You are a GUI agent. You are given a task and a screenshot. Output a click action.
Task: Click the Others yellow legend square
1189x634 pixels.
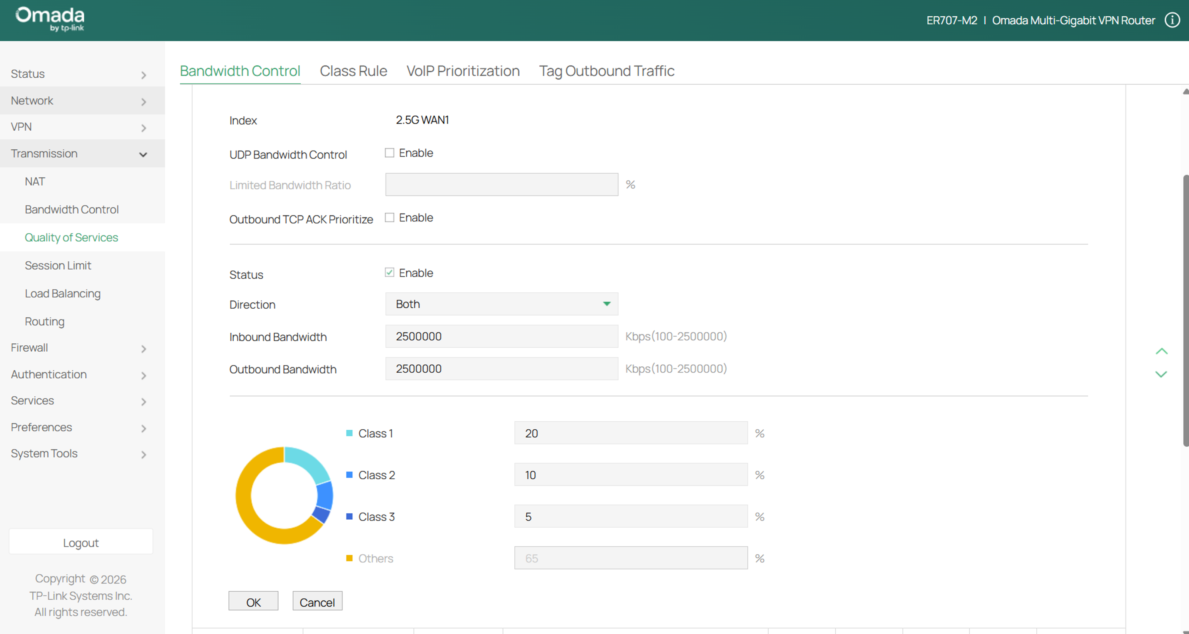349,558
